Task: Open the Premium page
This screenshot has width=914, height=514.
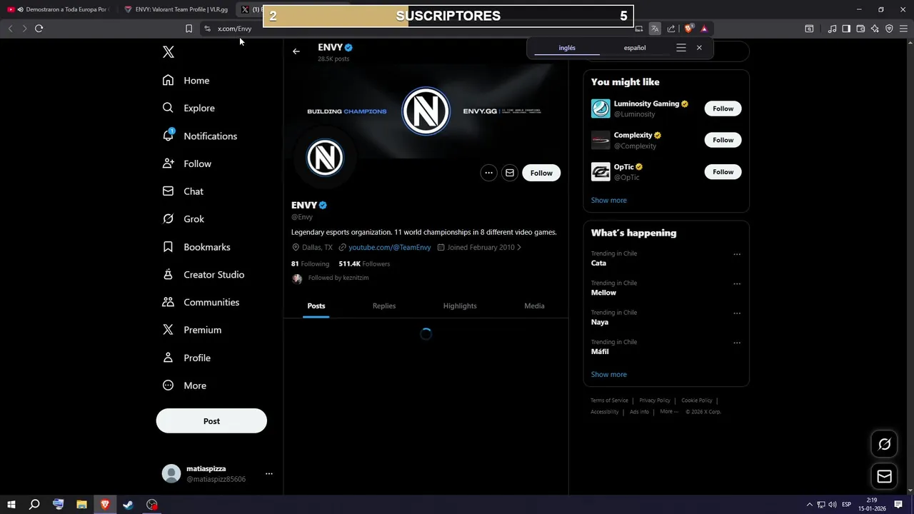Action: (192, 330)
